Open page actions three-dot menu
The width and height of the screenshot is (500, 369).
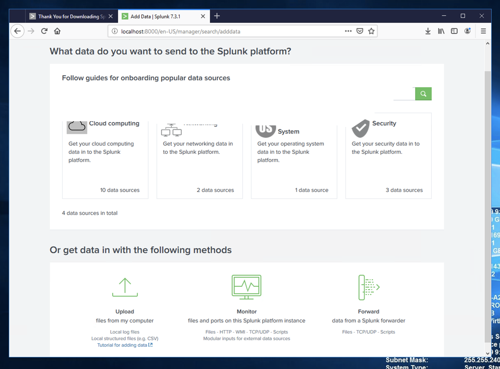tap(348, 31)
